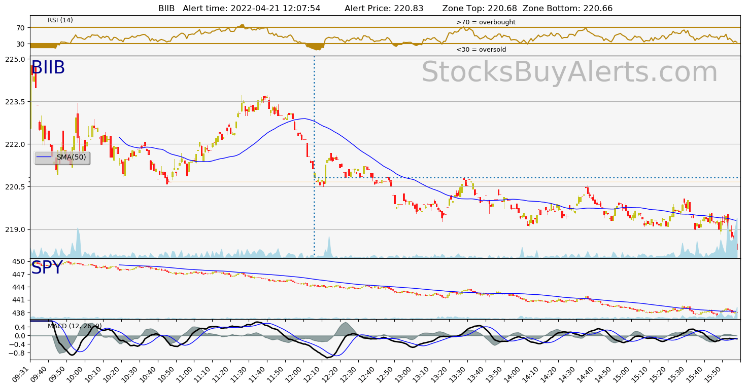This screenshot has width=748, height=389.
Task: Click the vertical dotted alert time marker
Action: click(315, 157)
